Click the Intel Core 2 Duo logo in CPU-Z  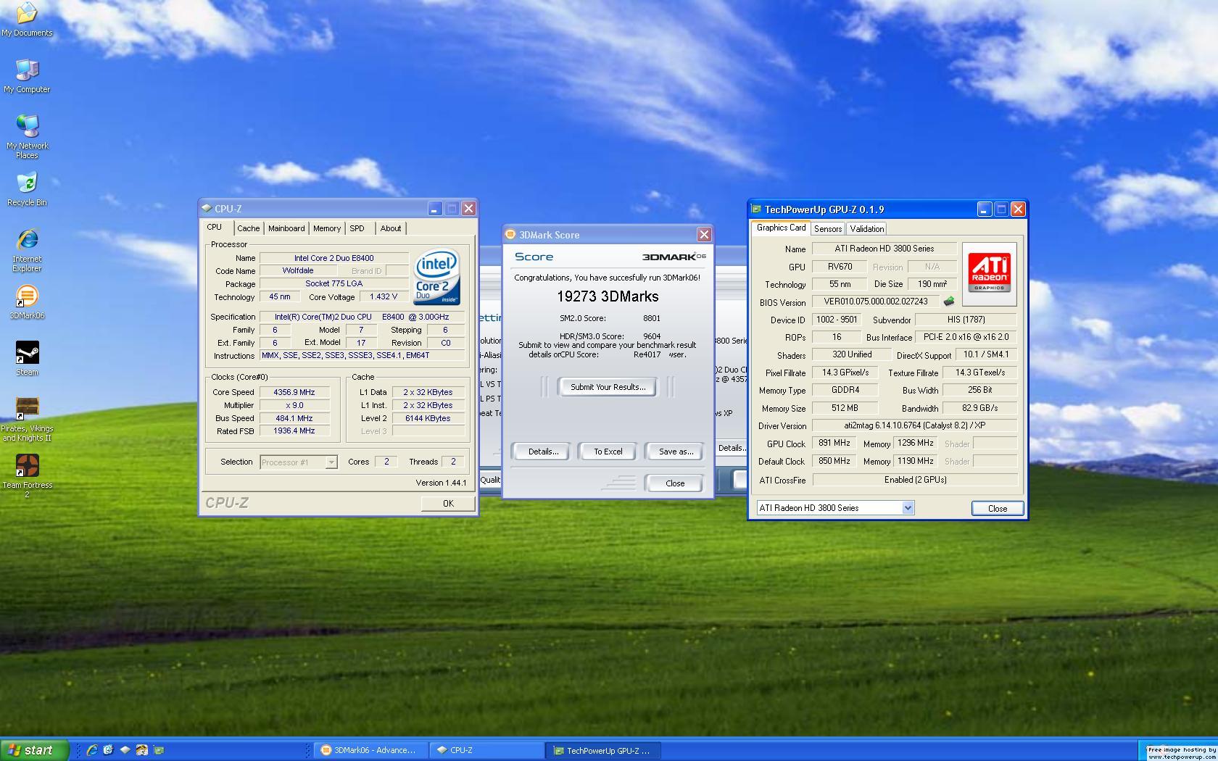436,277
